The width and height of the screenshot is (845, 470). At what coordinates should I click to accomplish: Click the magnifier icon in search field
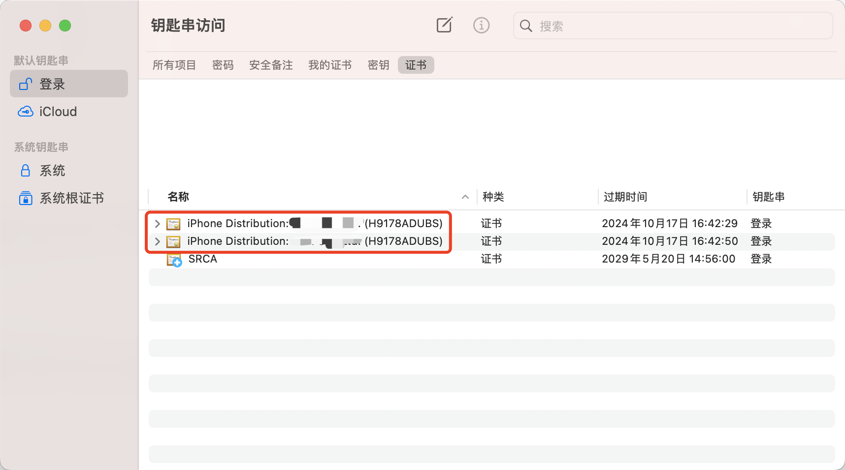(526, 26)
